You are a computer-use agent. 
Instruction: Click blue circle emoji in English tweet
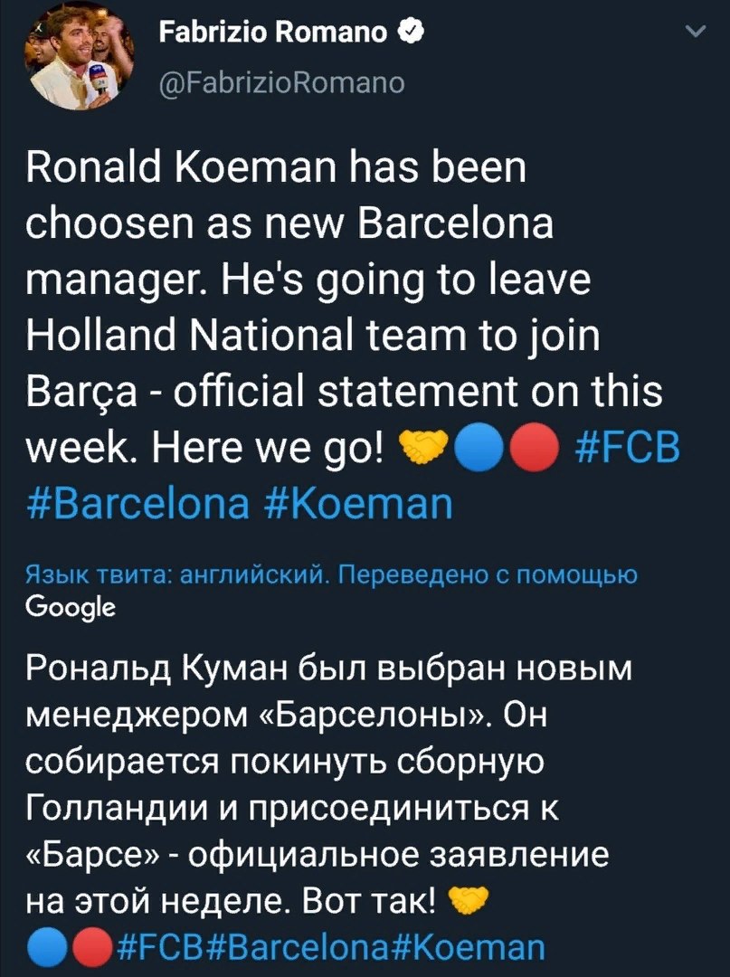[478, 450]
